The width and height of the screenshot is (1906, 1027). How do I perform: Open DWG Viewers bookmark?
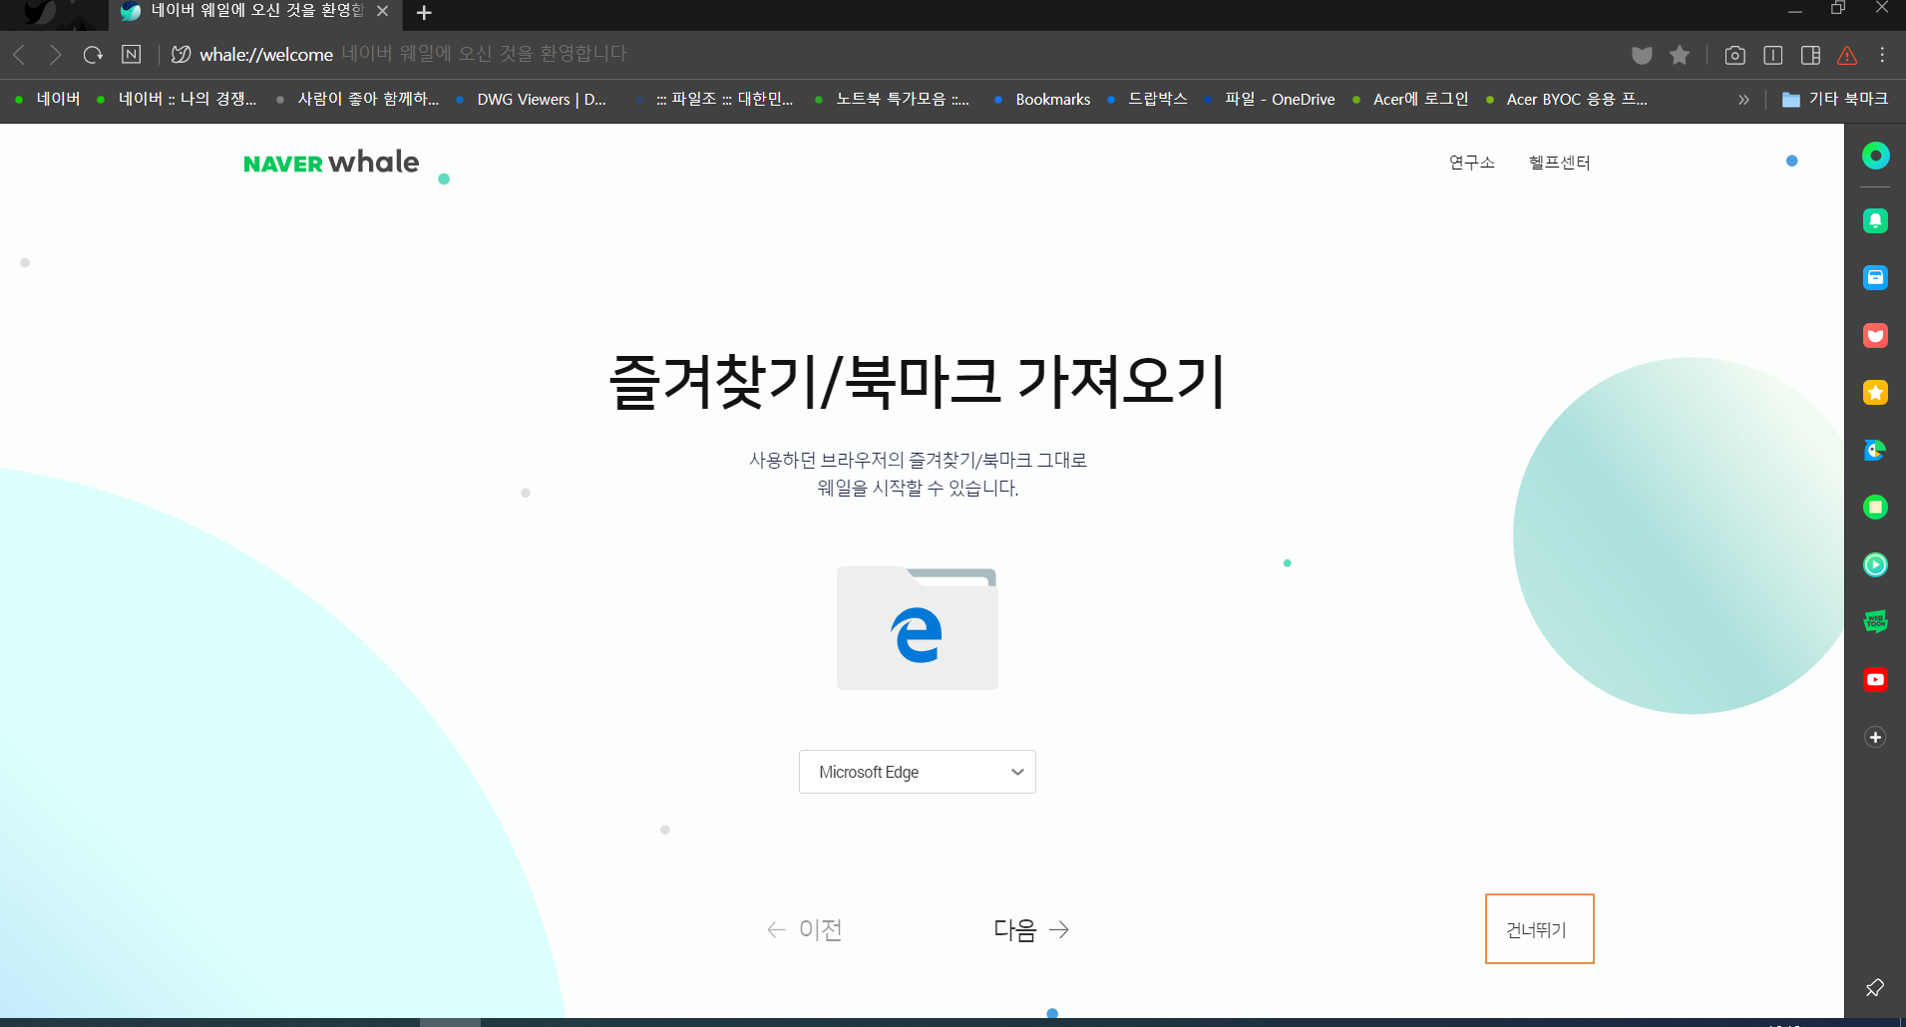[531, 99]
